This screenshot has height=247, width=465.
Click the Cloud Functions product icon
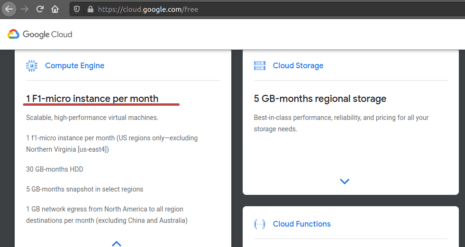[260, 224]
